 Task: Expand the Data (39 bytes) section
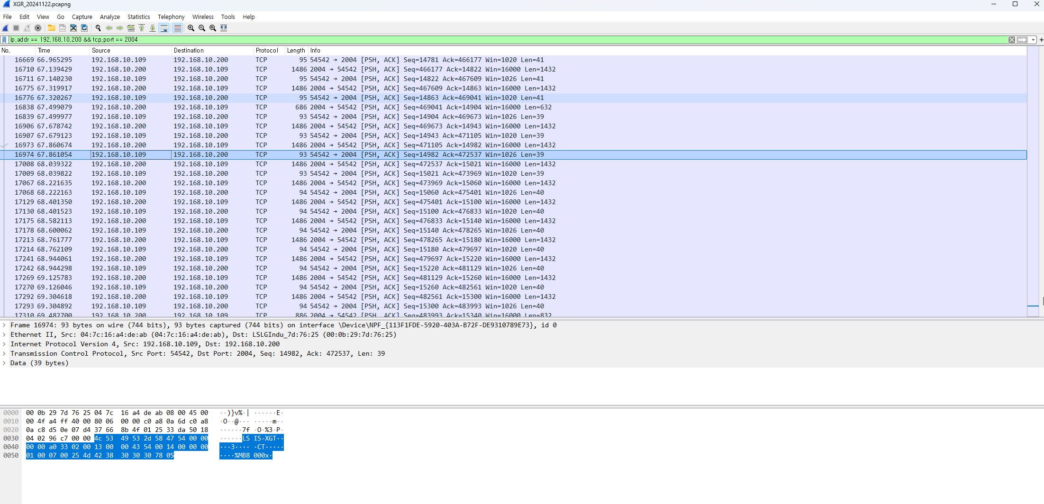point(4,363)
